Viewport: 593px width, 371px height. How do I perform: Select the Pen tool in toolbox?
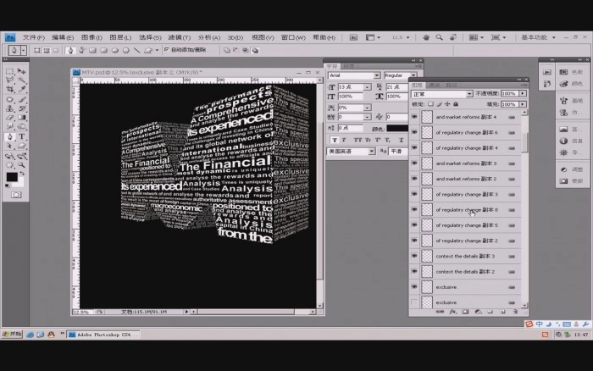tap(10, 137)
